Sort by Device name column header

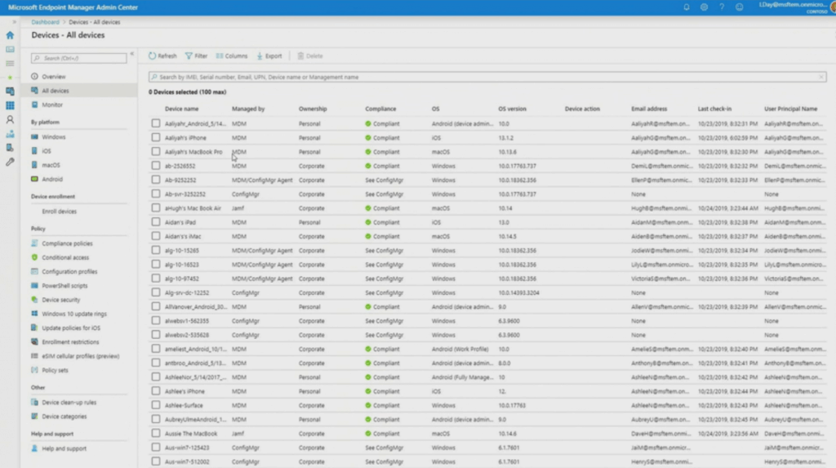pos(181,109)
